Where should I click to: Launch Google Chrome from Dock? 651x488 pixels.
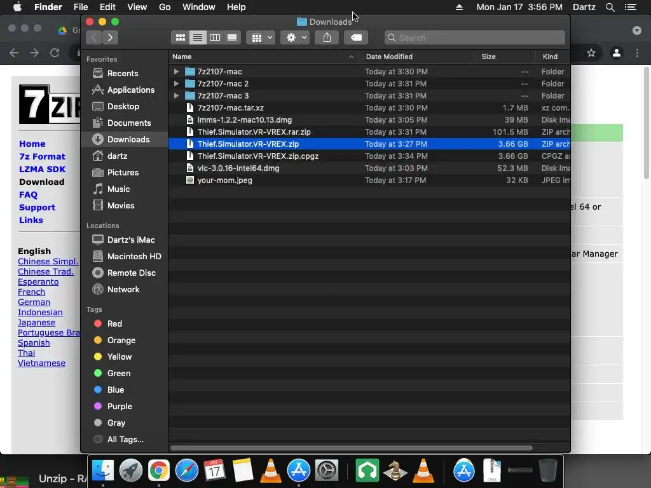158,471
